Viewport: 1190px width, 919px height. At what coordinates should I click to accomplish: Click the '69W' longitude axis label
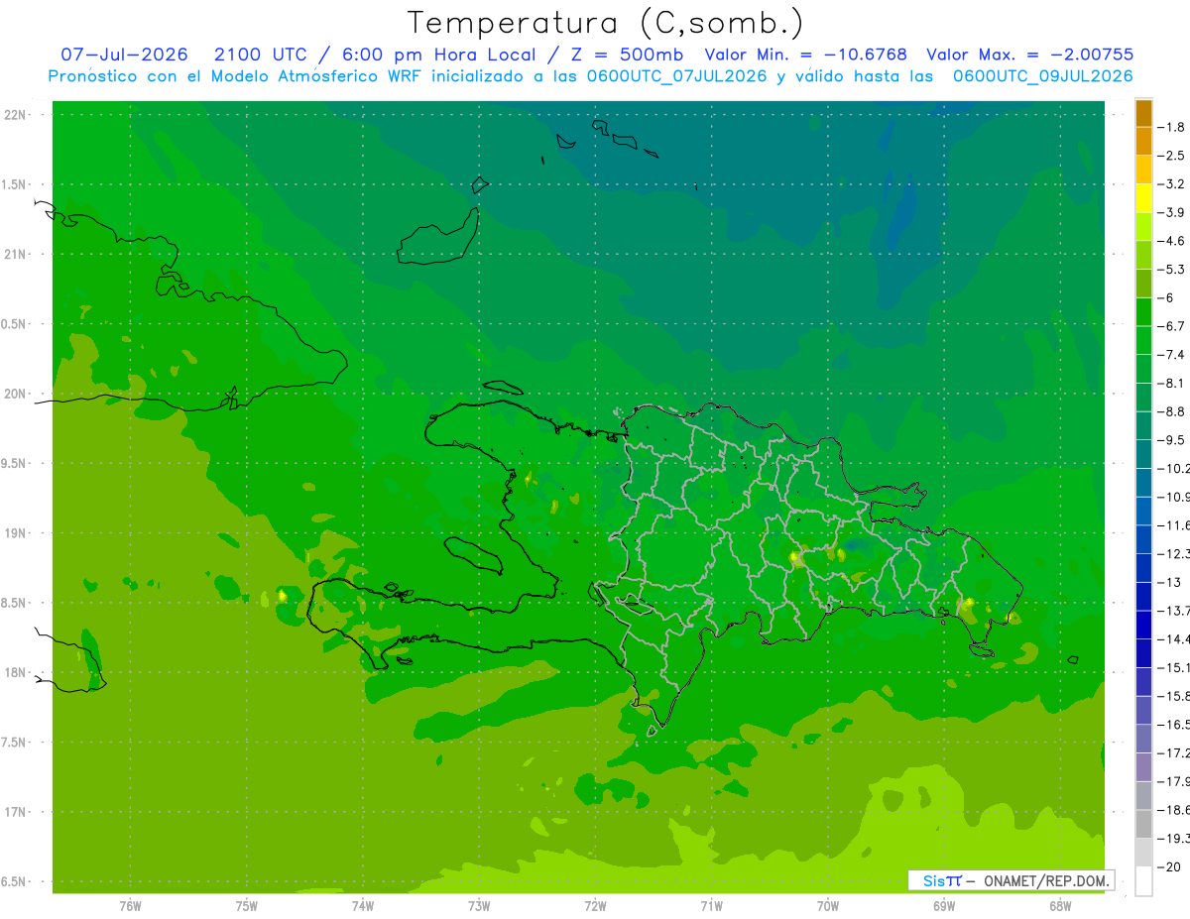944,905
